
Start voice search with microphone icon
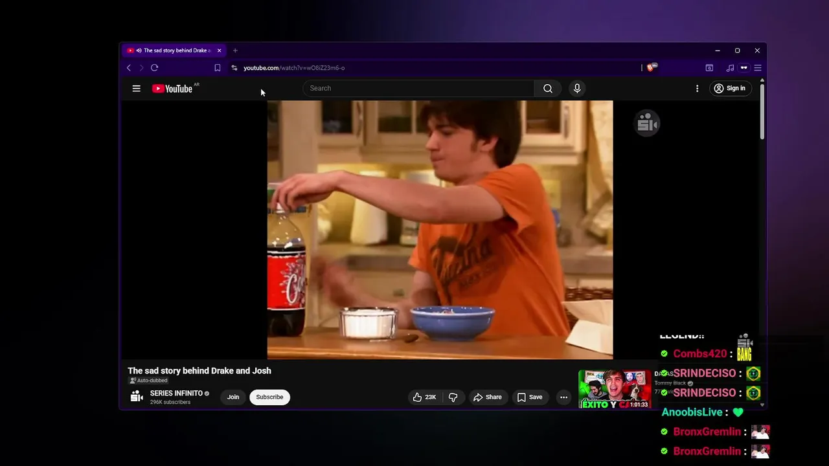pyautogui.click(x=577, y=89)
